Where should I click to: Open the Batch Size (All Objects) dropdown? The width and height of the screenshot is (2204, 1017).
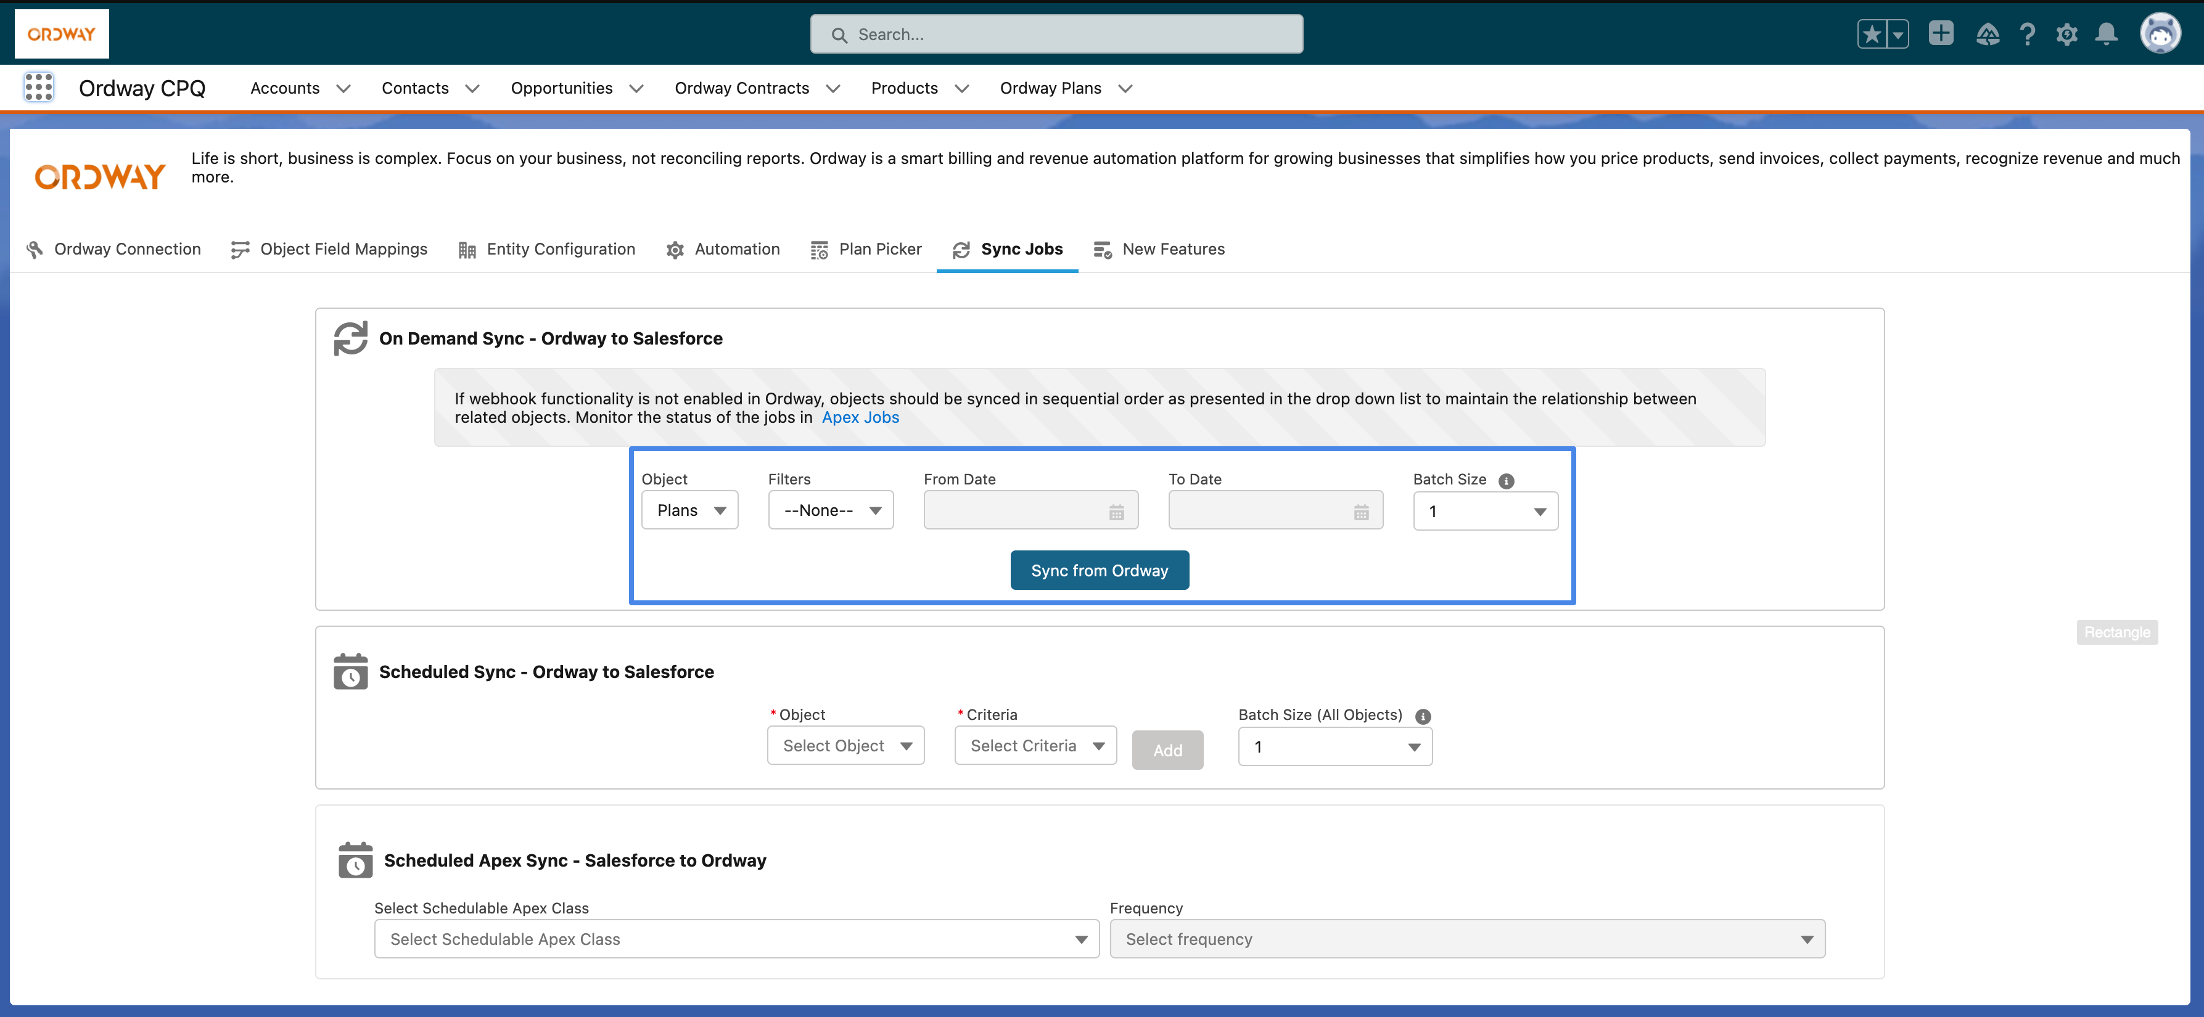pyautogui.click(x=1334, y=746)
